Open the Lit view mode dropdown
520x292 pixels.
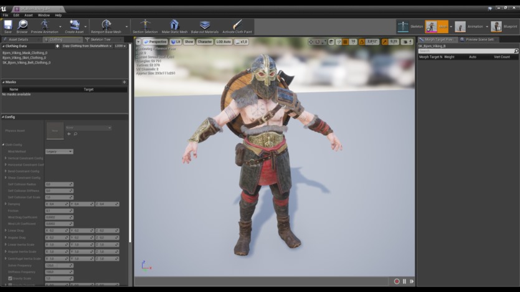click(x=176, y=42)
